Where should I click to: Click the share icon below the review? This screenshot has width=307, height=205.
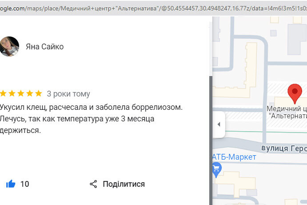tap(93, 184)
